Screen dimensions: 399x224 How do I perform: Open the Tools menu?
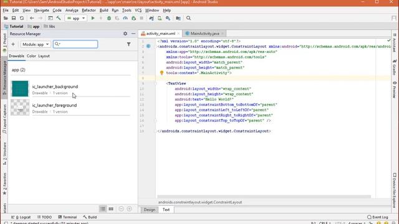(127, 11)
